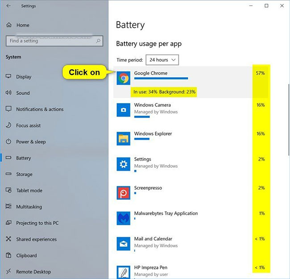Click the Malwarebytes Tray Application icon
This screenshot has height=279, width=290.
click(x=123, y=218)
